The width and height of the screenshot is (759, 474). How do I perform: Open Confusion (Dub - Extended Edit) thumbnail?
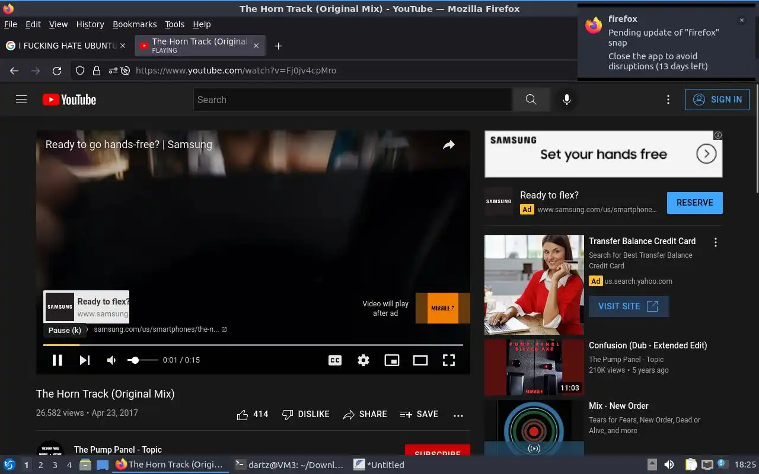(x=534, y=367)
